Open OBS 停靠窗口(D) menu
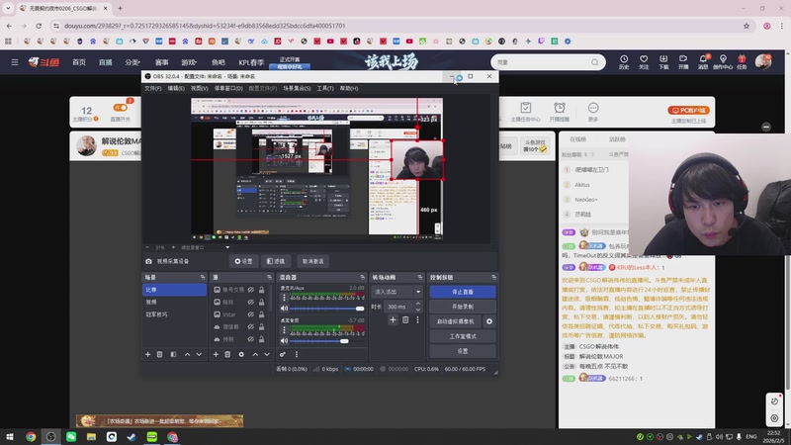The height and width of the screenshot is (445, 791). tap(228, 88)
